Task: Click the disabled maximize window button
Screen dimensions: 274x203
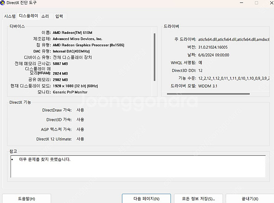Action: (x=256, y=3)
